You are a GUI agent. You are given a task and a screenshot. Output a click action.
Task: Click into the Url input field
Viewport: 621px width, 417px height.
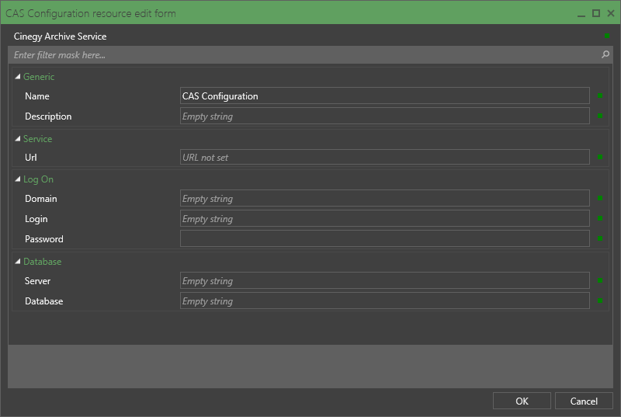click(x=384, y=157)
